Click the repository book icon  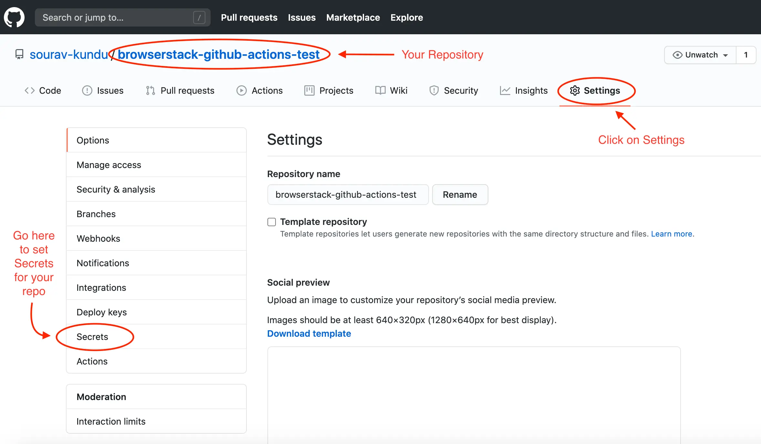19,54
